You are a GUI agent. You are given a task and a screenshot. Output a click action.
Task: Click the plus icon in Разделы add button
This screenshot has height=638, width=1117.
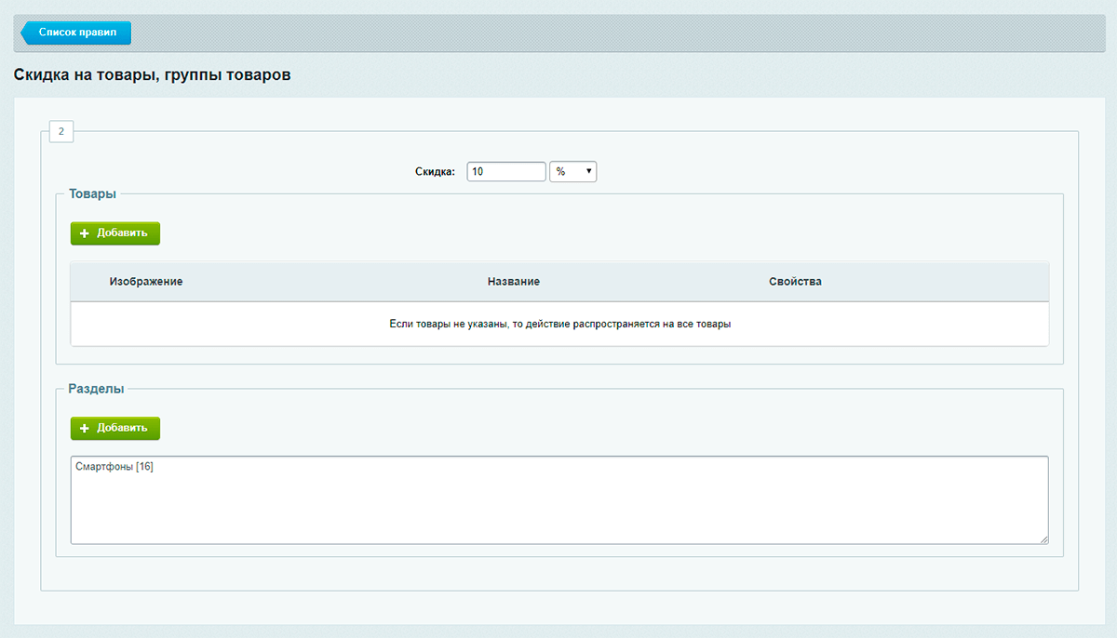(84, 429)
